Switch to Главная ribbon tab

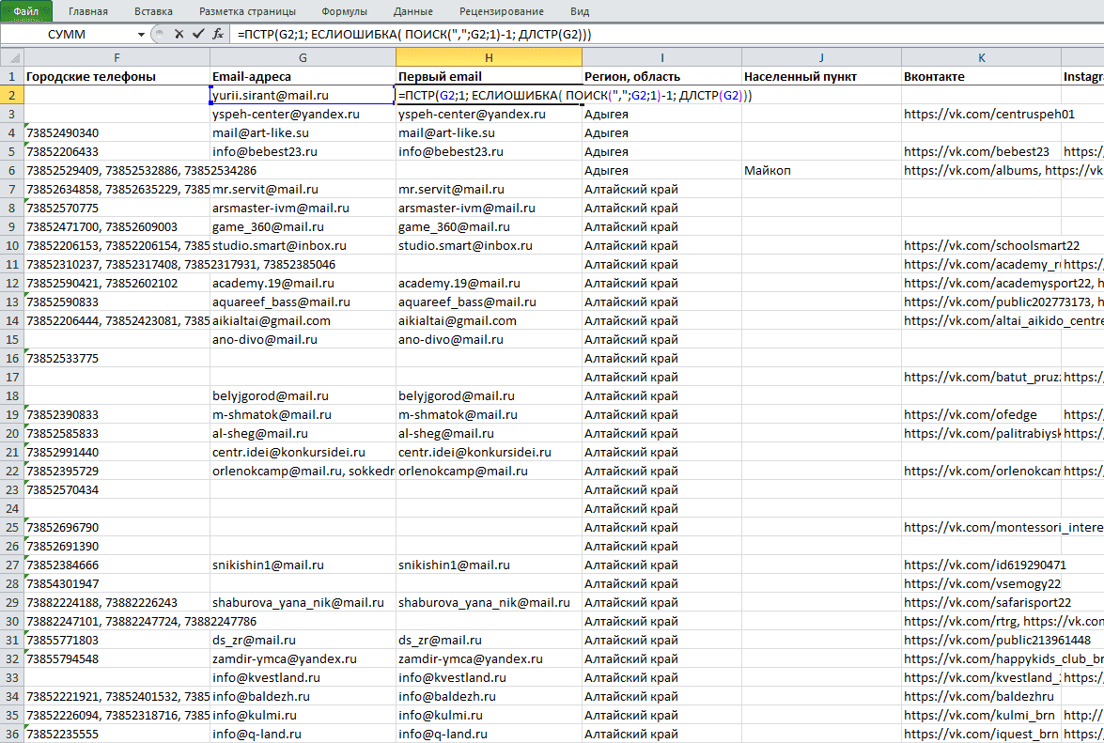88,11
